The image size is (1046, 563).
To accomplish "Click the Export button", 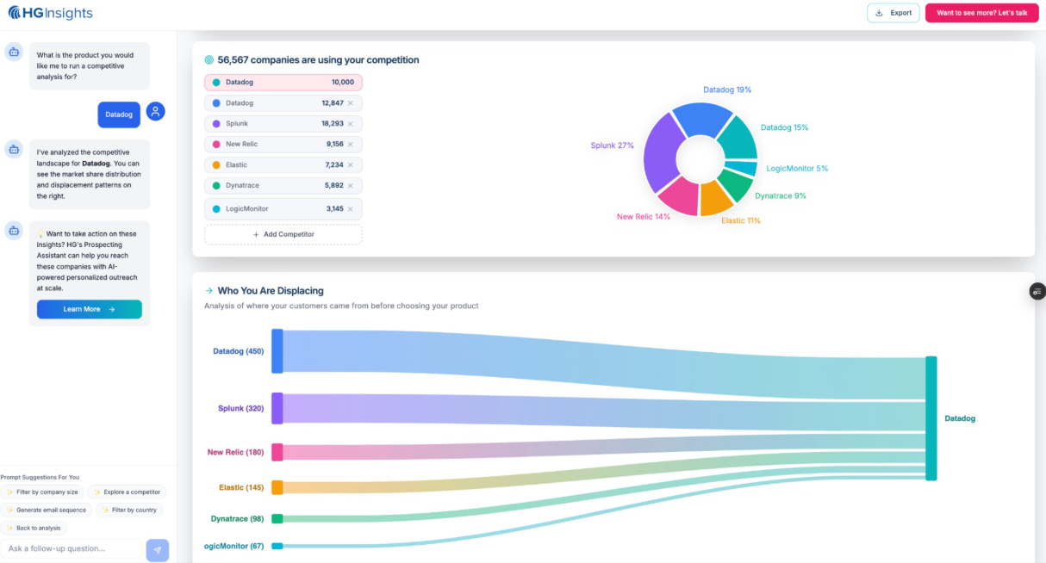I will click(893, 13).
